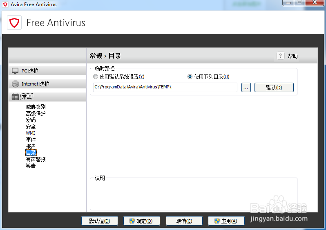Screen dimensions: 326x230
Task: Click the Avira shield logo in header
Action: [x=14, y=23]
